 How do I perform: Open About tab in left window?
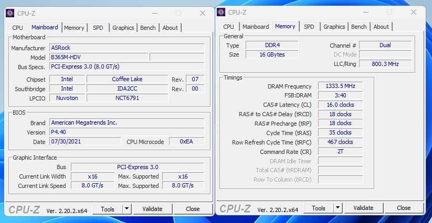tap(170, 28)
